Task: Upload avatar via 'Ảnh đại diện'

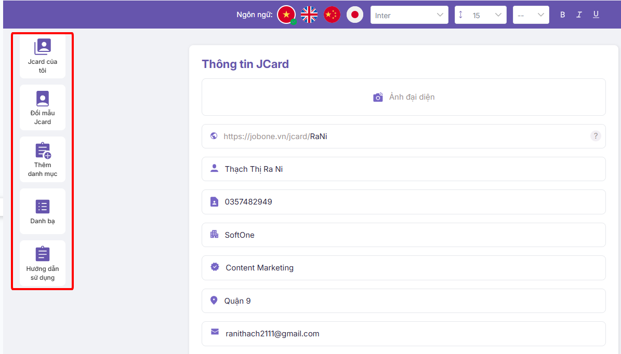Action: point(404,97)
